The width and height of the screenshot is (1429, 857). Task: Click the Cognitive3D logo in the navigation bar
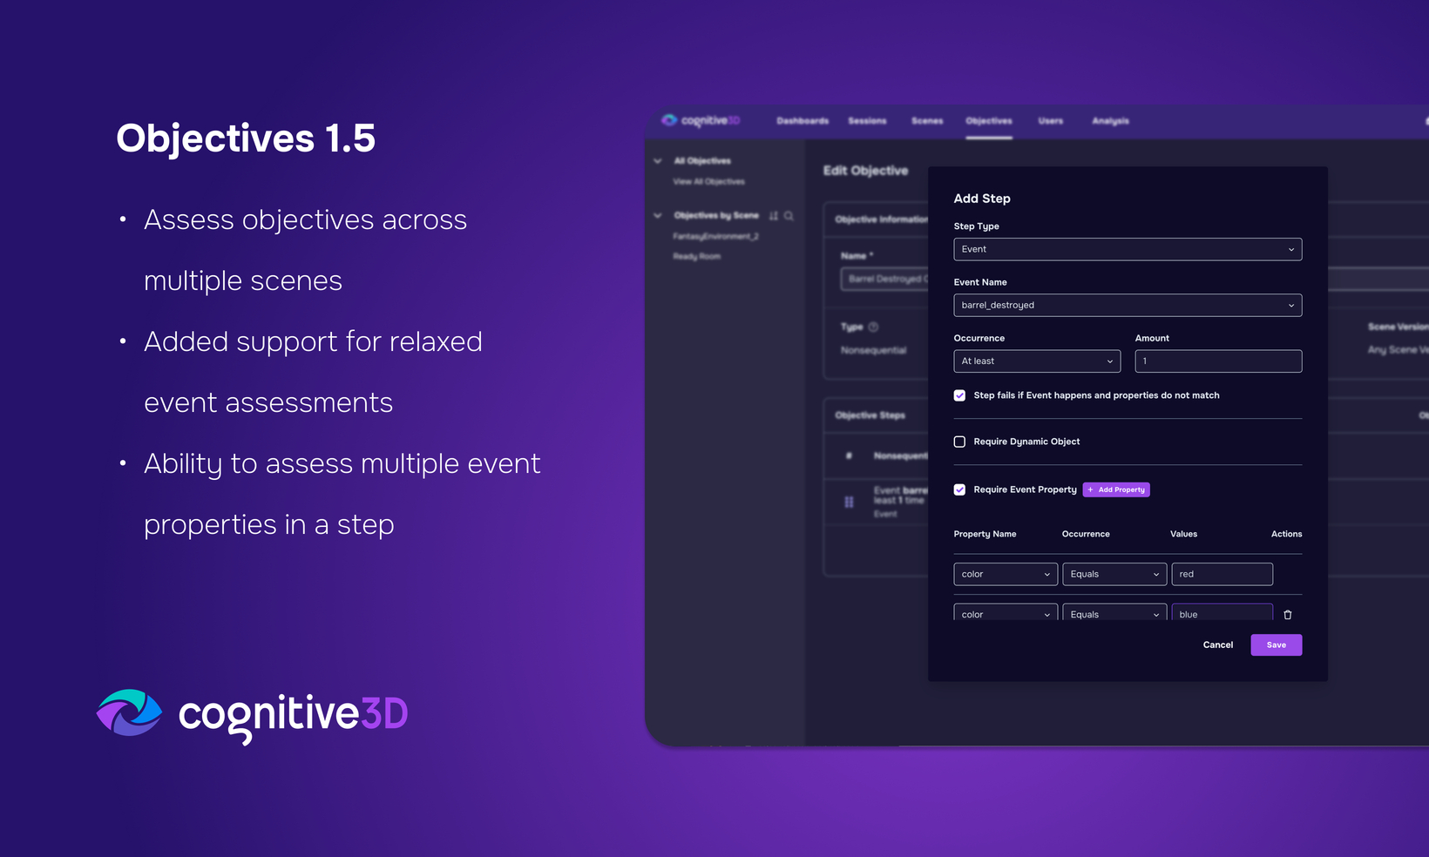pos(701,120)
